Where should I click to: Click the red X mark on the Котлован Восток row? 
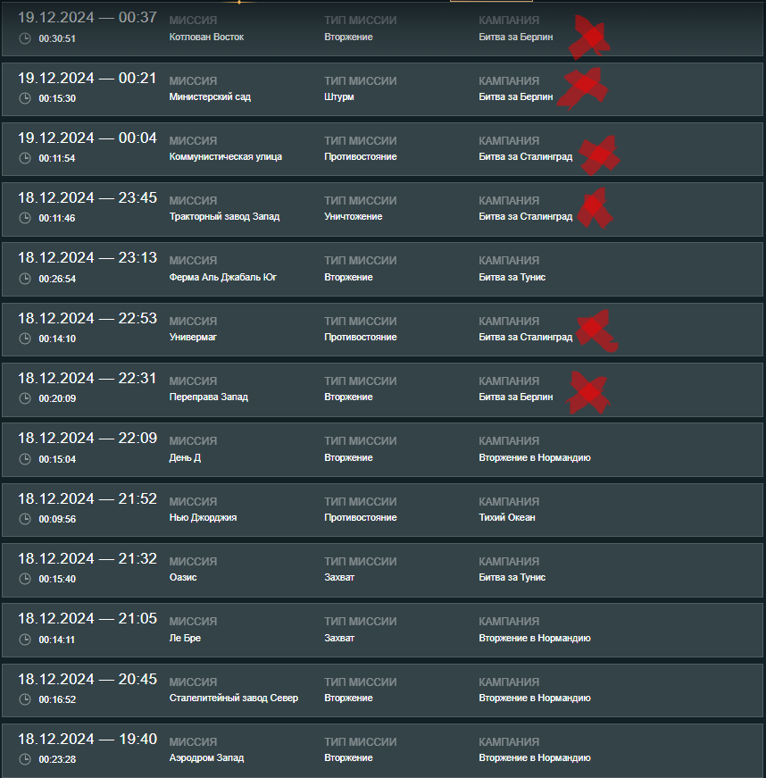point(589,38)
